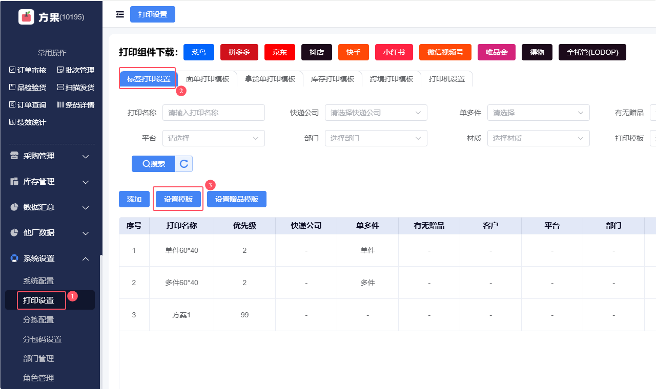Open the 单多件 dropdown
656x389 pixels.
[539, 113]
